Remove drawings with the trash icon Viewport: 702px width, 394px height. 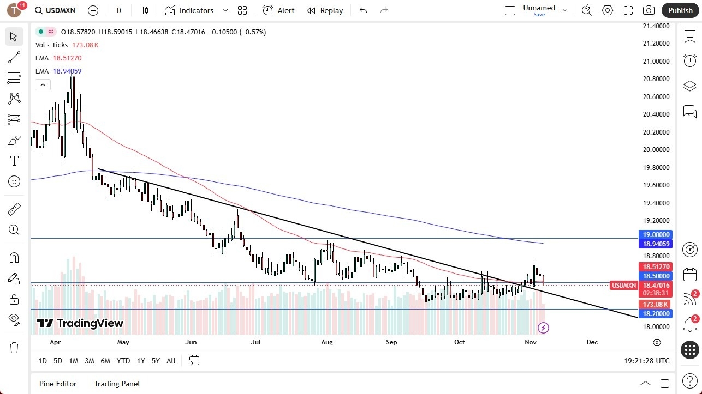14,347
